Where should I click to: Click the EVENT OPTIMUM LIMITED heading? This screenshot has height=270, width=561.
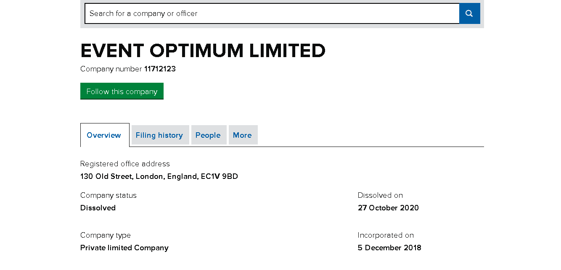click(x=203, y=51)
